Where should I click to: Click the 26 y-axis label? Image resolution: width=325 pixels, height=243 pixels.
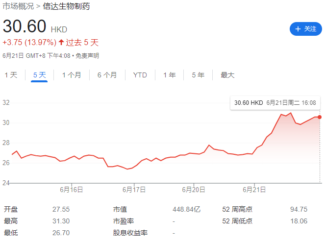tap(6, 163)
